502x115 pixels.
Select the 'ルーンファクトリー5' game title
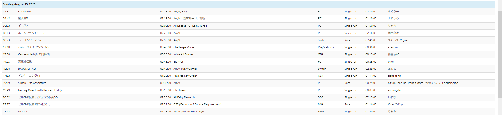[31, 33]
